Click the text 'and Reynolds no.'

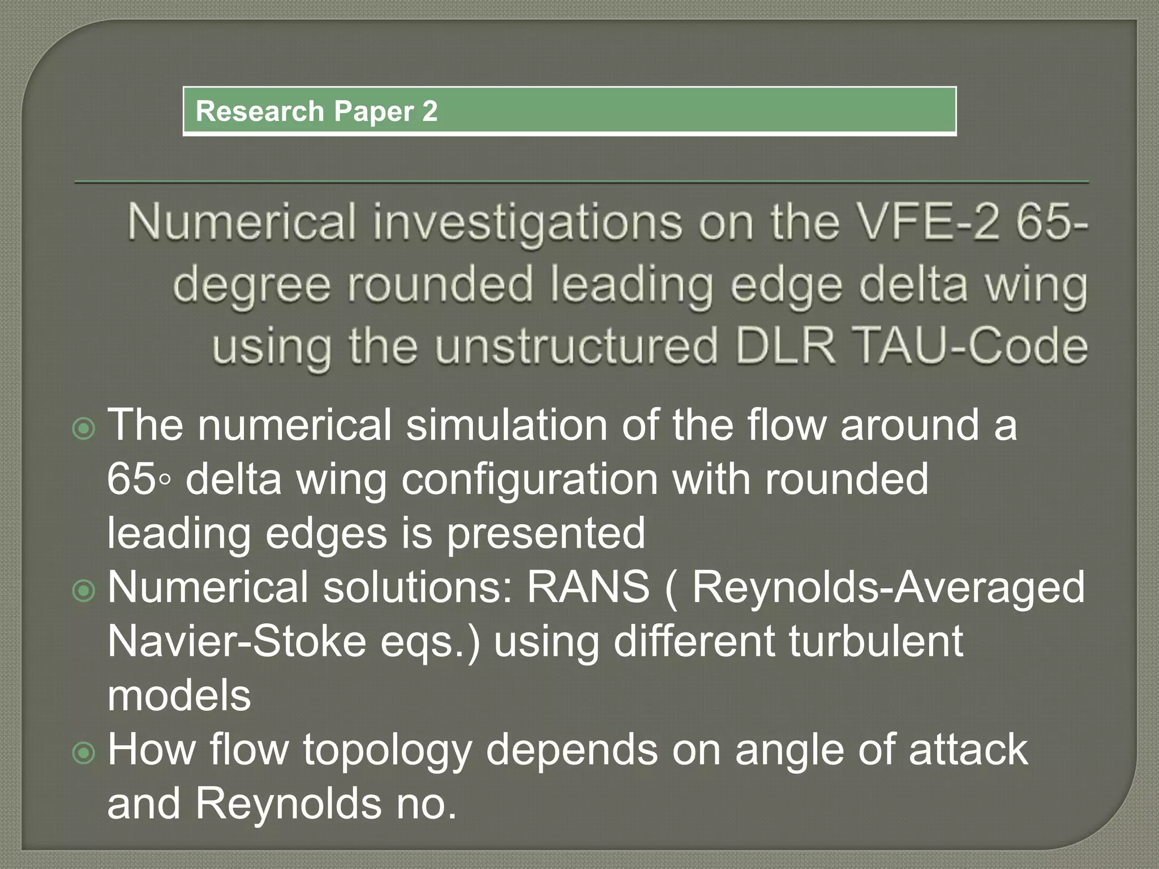pos(282,804)
